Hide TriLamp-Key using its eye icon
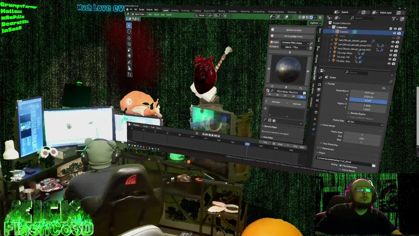The height and width of the screenshot is (236, 419). [389, 64]
